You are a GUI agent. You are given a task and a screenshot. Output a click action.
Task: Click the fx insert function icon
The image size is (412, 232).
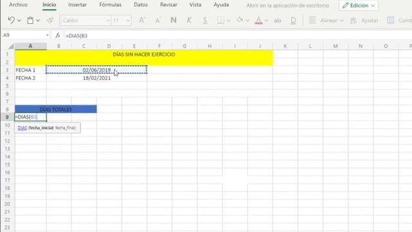click(x=57, y=35)
